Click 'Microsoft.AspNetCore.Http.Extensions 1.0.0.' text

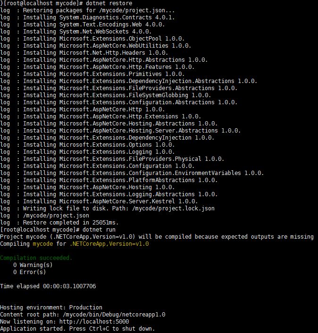[x=130, y=117]
